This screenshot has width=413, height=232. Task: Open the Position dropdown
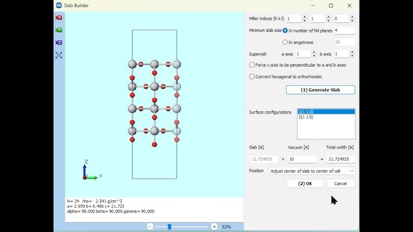click(x=312, y=171)
